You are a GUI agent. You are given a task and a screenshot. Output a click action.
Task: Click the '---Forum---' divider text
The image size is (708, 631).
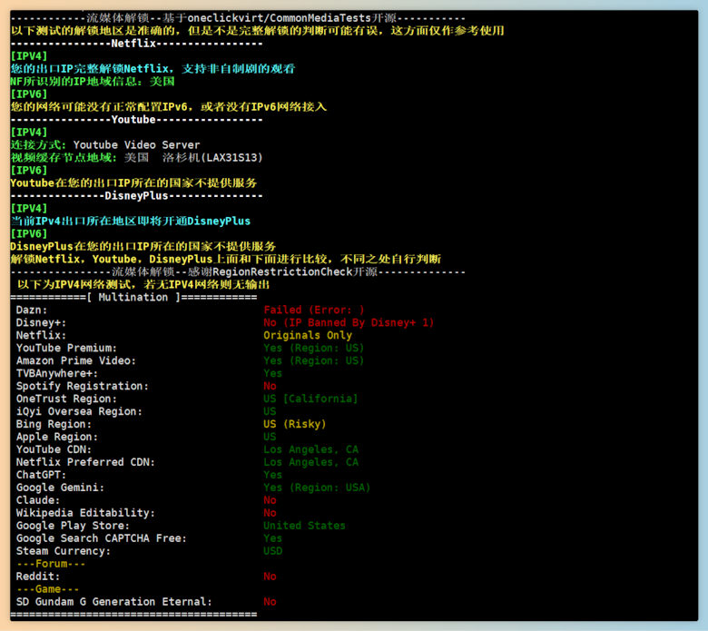51,564
